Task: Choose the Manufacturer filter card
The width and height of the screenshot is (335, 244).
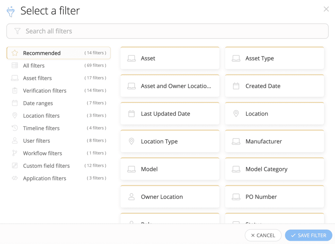Action: 274,141
